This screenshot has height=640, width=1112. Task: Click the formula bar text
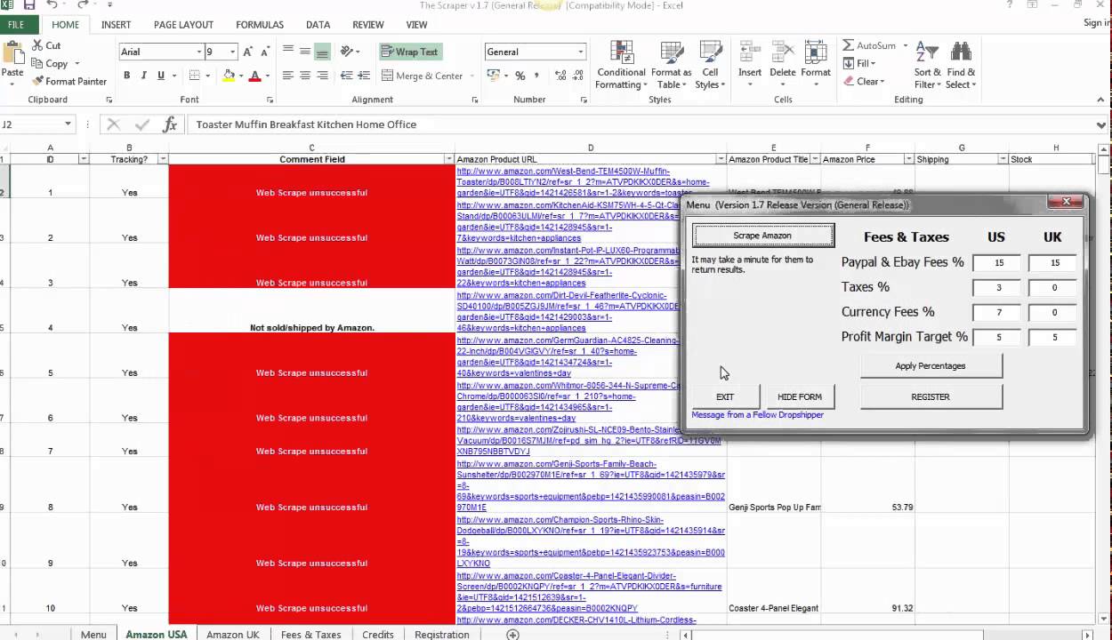point(306,124)
